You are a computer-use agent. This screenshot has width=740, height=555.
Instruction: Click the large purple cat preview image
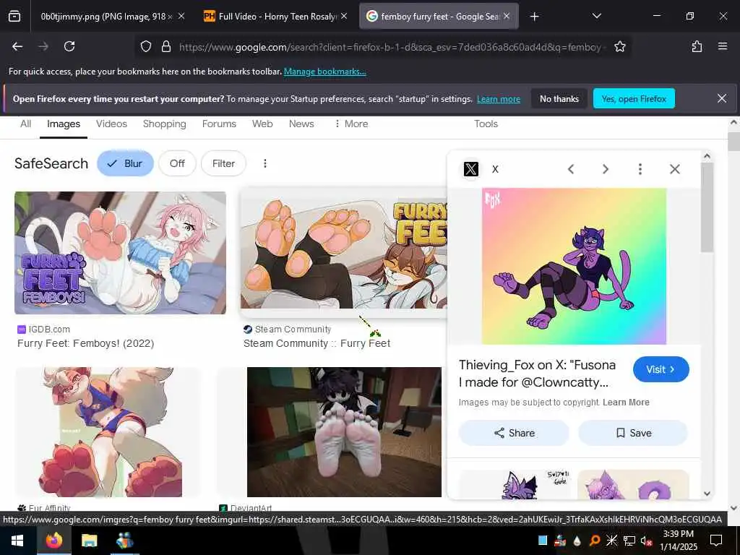[574, 266]
